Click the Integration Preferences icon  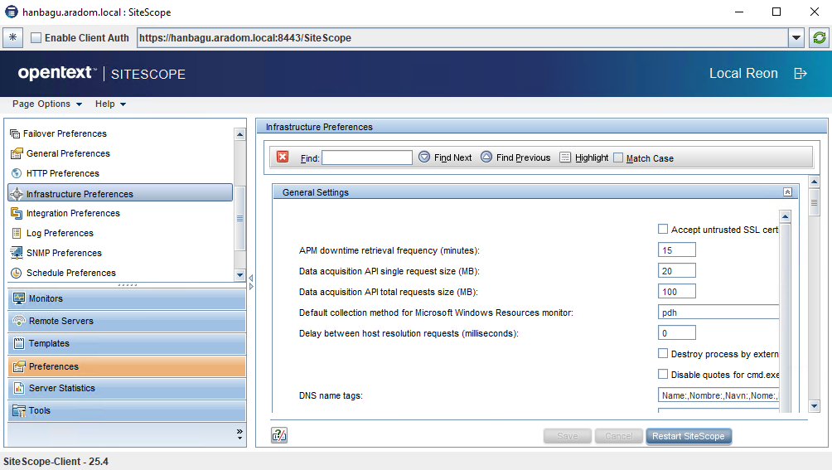pos(17,213)
